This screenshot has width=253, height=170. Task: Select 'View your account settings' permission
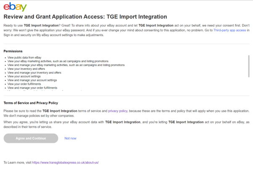tap(24, 77)
